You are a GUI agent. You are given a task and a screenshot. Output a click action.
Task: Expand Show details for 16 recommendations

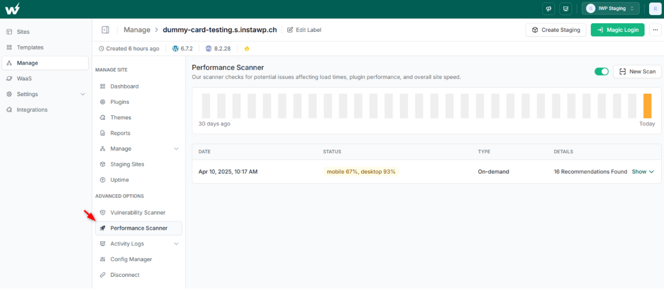pos(643,172)
